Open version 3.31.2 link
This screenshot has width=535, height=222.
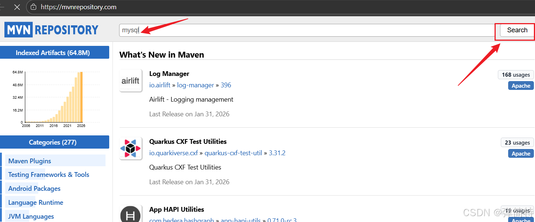(x=277, y=153)
